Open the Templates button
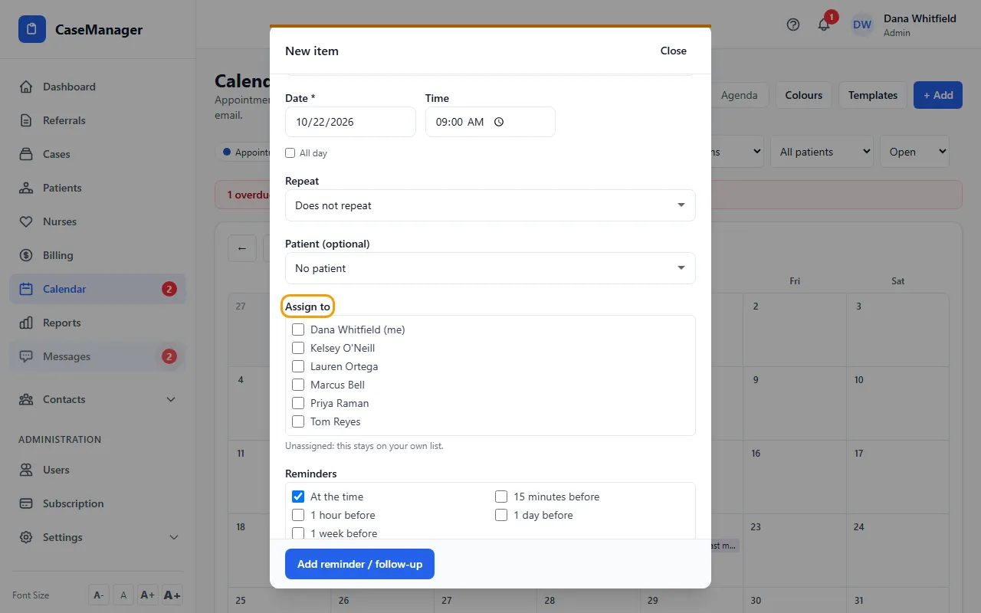Screen dimensions: 981x613 point(873,95)
